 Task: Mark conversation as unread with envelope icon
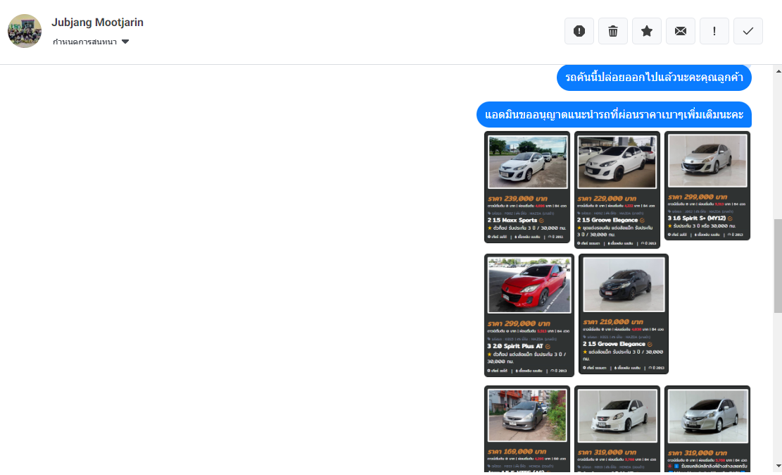(x=680, y=31)
